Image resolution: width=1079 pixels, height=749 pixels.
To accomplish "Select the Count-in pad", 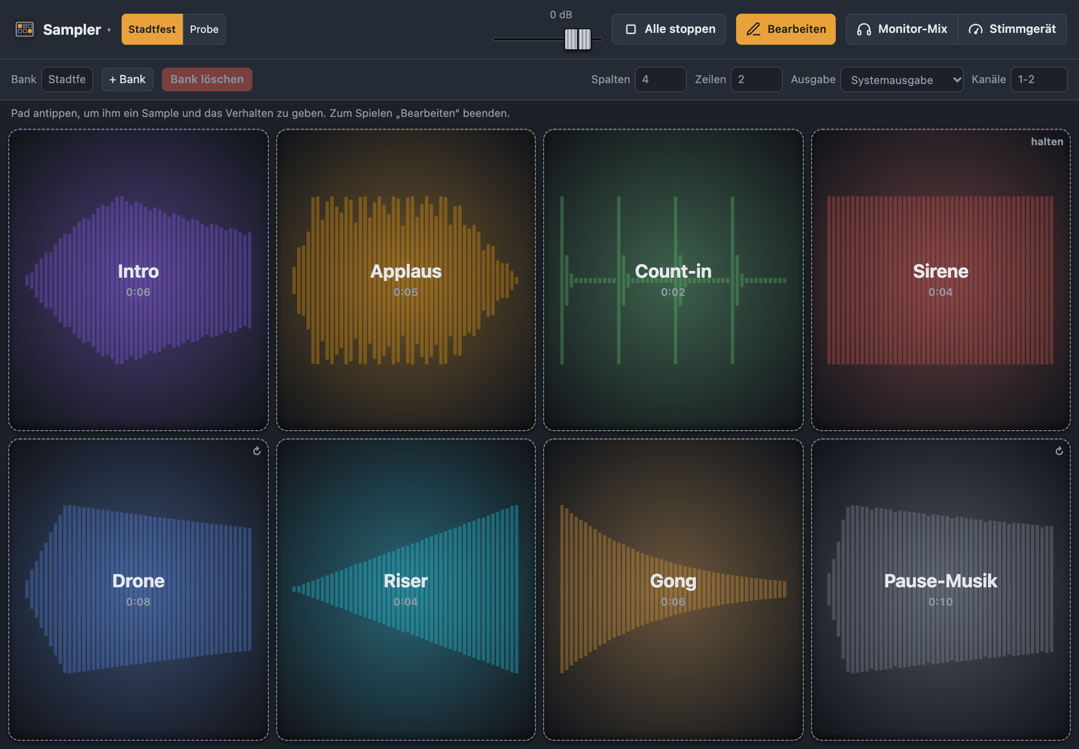I will click(x=673, y=280).
